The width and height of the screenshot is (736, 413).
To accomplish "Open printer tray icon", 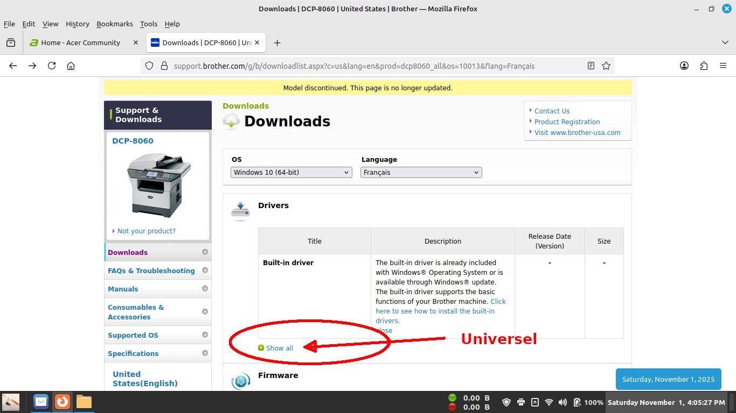I will [521, 402].
